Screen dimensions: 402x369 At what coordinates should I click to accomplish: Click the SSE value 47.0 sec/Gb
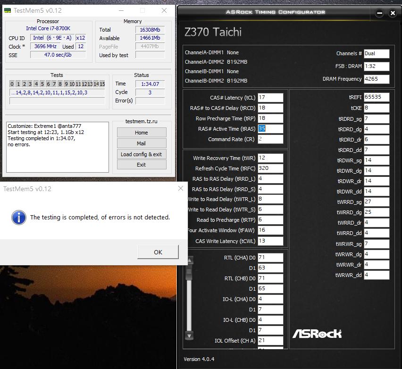pyautogui.click(x=58, y=55)
